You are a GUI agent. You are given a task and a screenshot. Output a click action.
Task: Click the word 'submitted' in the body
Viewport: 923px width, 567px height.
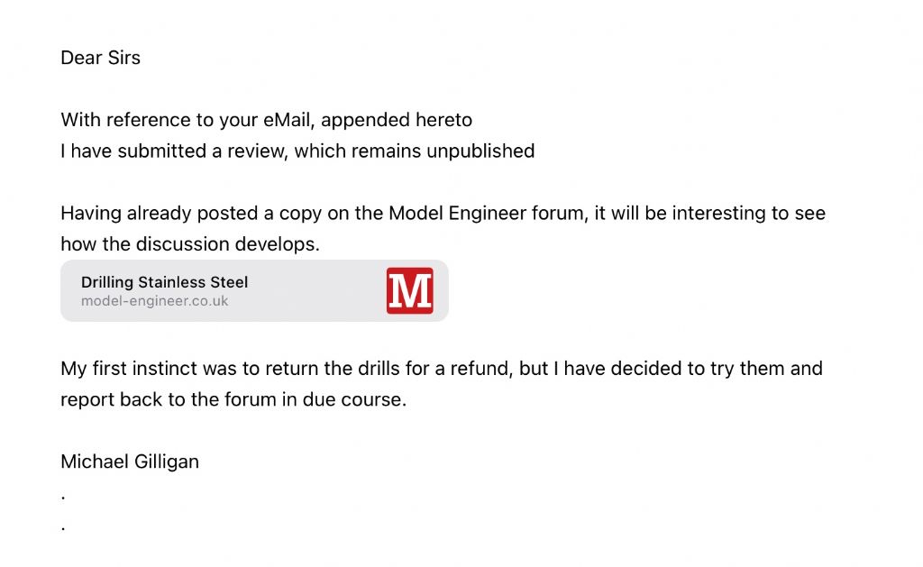pyautogui.click(x=162, y=151)
